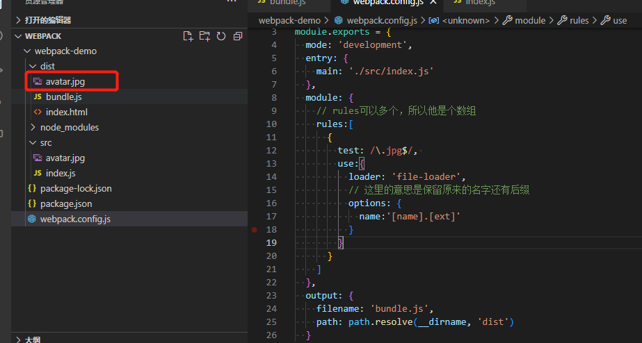Close the webpack.config.js tab with its X
642x343 pixels.
[433, 2]
